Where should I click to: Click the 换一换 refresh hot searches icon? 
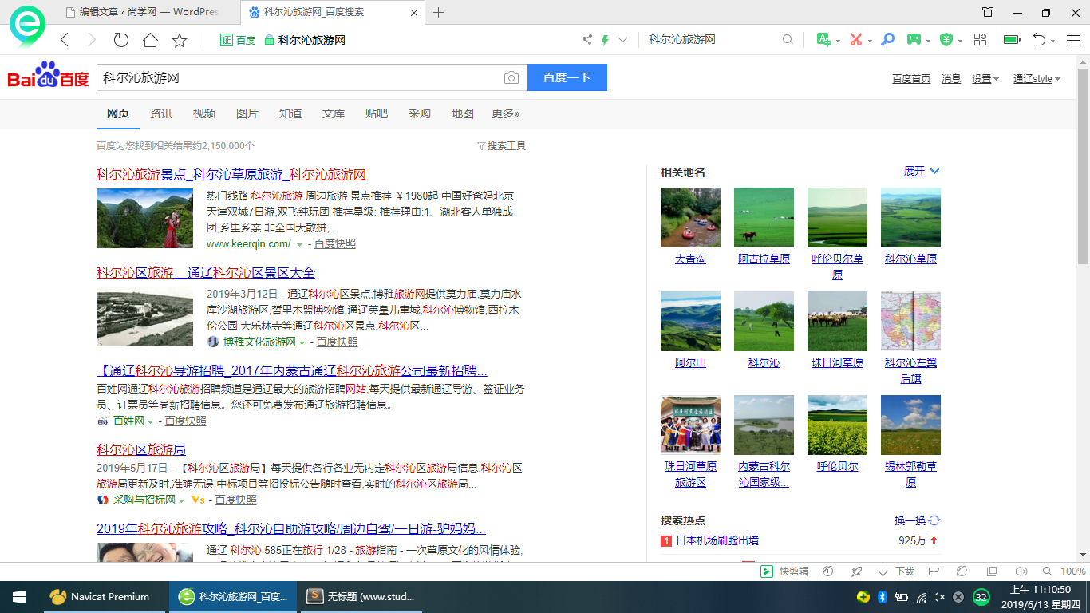tap(934, 520)
